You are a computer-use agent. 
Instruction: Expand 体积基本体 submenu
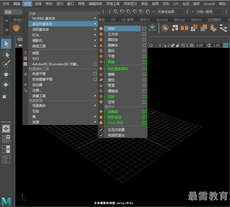pyautogui.click(x=63, y=30)
